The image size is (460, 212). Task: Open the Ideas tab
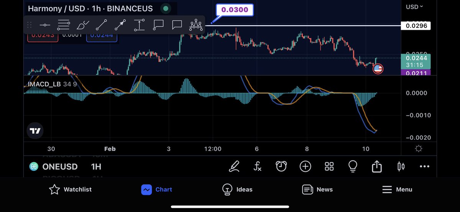coord(237,189)
